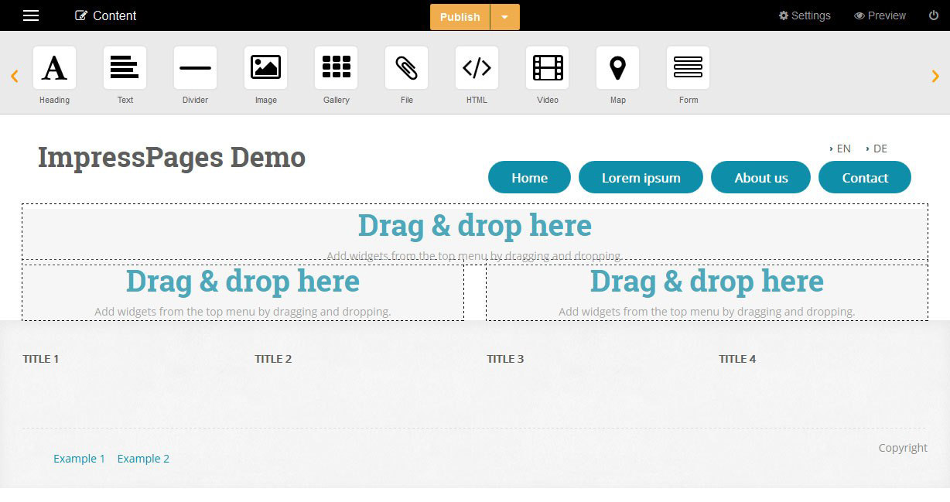This screenshot has height=502, width=950.
Task: Select the HTML code widget icon
Action: pos(477,68)
